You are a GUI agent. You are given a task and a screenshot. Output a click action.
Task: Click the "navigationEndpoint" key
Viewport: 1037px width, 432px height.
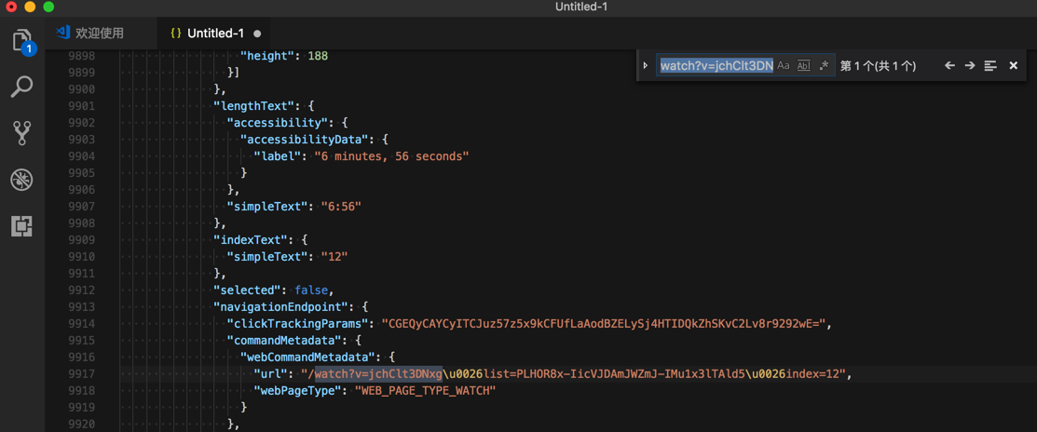(280, 306)
